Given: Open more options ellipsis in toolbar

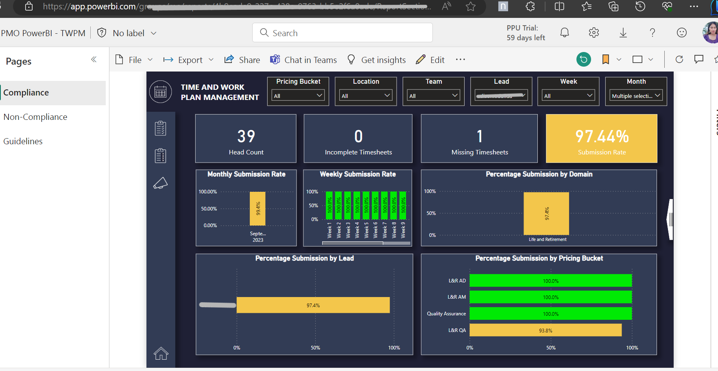Looking at the screenshot, I should click(460, 60).
